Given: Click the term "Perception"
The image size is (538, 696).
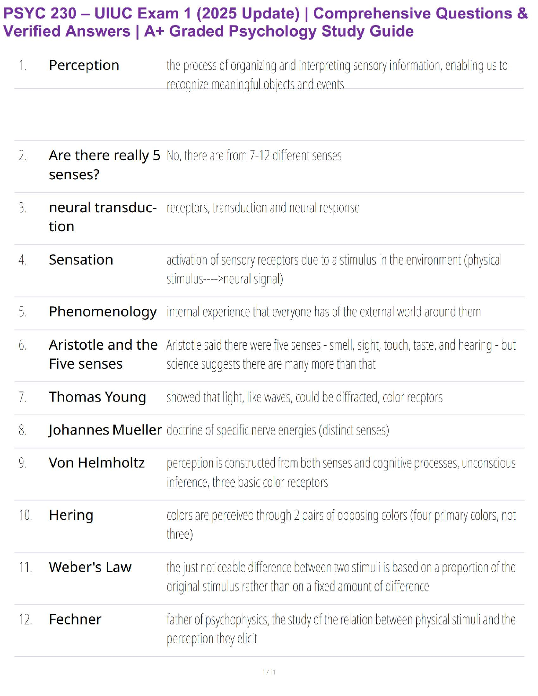Looking at the screenshot, I should [x=84, y=65].
